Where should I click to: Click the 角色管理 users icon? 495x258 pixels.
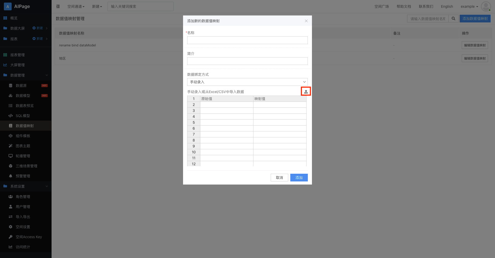(11, 197)
